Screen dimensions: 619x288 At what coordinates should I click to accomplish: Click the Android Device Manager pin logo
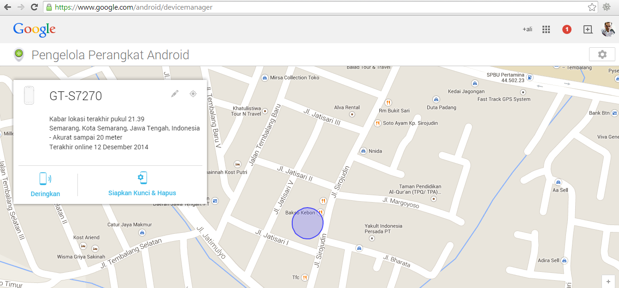[x=19, y=55]
